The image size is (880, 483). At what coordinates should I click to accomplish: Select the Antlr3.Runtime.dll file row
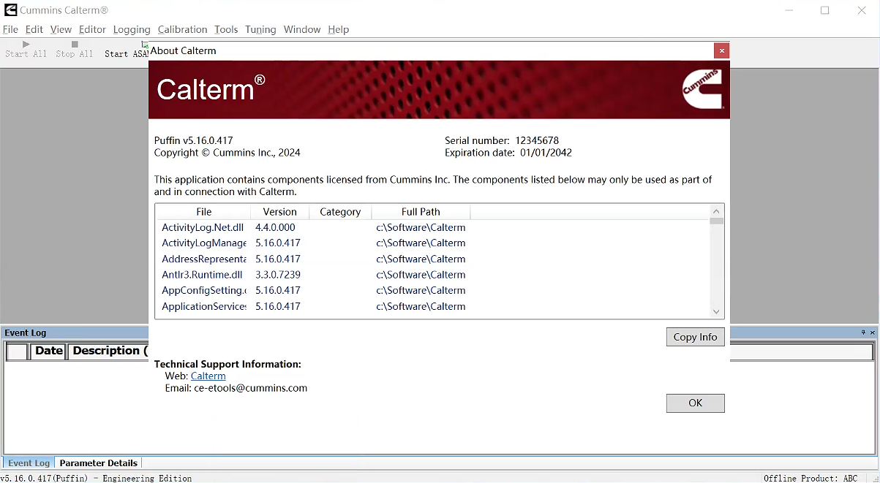202,275
